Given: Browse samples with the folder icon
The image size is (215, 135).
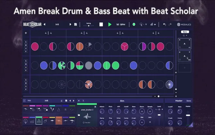Looking at the screenshot, I should pos(79,115).
